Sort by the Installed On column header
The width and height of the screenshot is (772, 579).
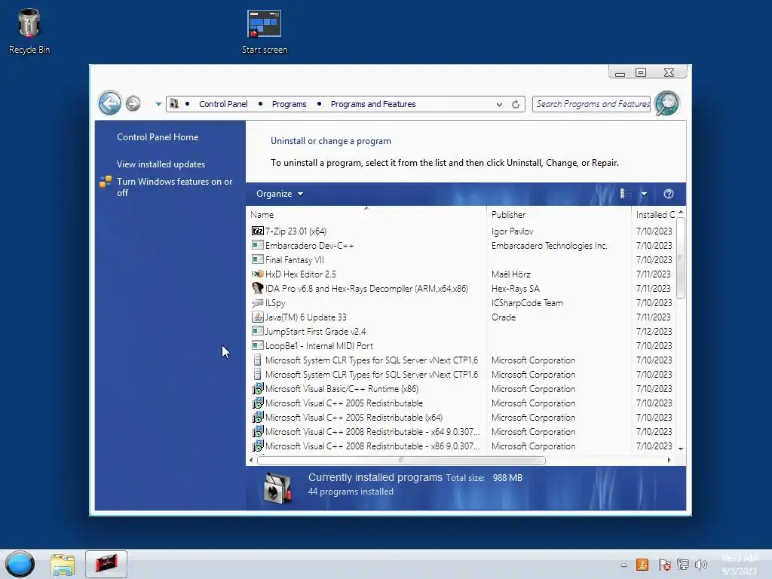[654, 215]
